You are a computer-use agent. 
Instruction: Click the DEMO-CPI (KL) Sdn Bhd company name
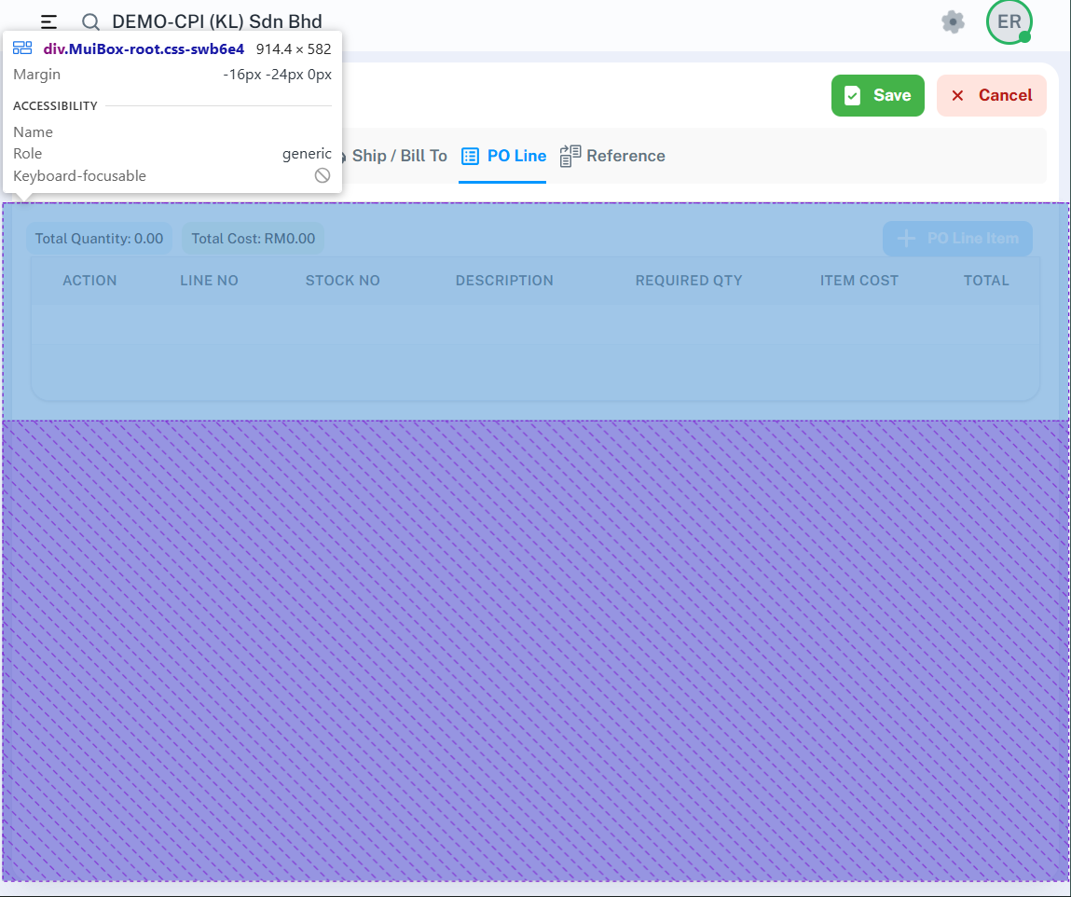point(216,21)
